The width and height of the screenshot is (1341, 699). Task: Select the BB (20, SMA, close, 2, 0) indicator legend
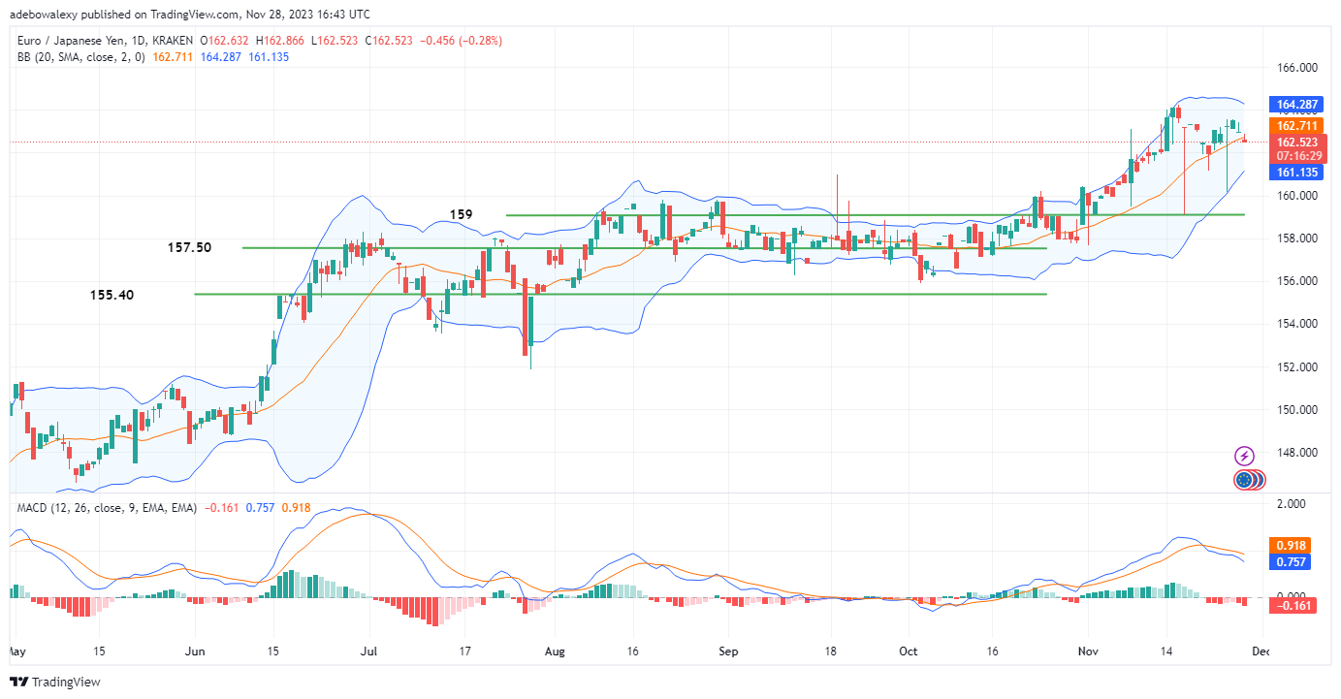pyautogui.click(x=80, y=57)
